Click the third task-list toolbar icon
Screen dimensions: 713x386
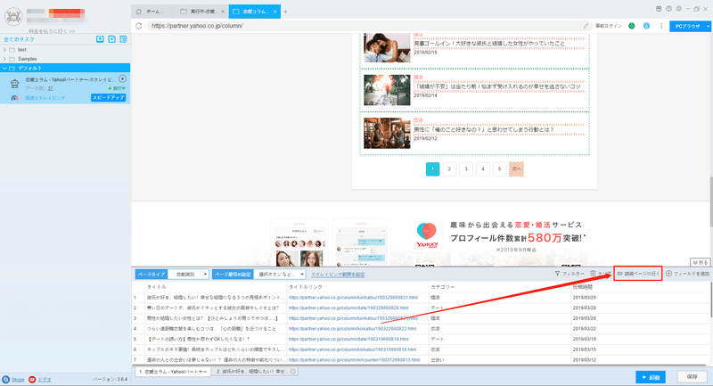click(x=123, y=39)
